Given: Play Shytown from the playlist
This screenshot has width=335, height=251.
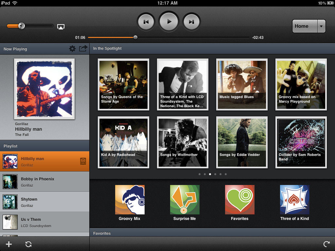Looking at the screenshot, I should click(x=44, y=202).
